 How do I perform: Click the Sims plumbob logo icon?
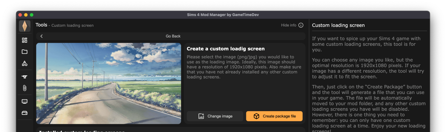(24, 26)
